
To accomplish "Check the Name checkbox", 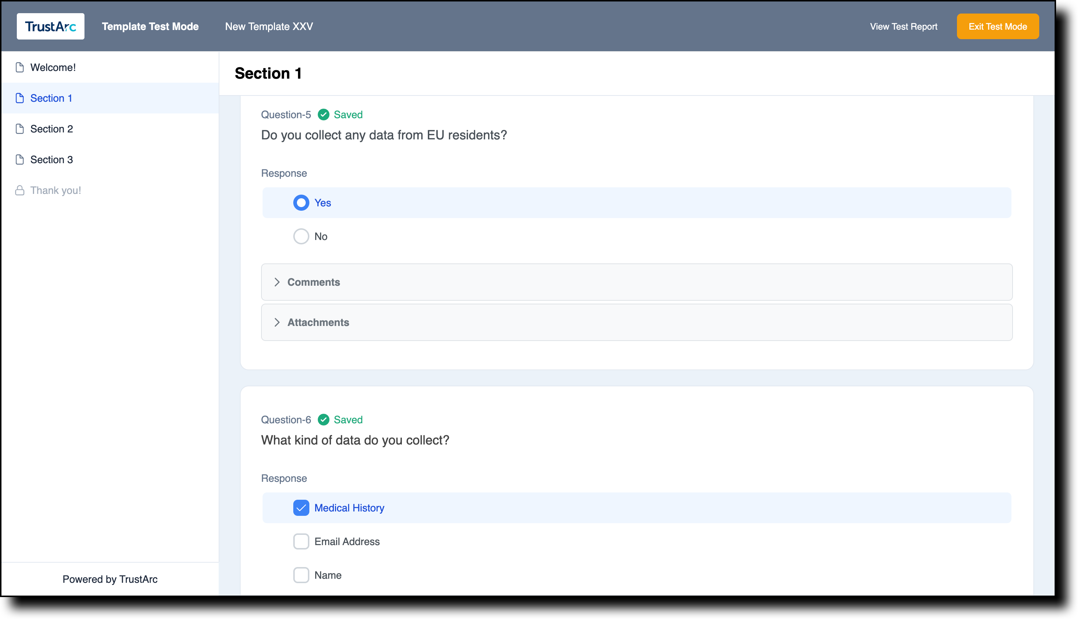I will (x=301, y=575).
